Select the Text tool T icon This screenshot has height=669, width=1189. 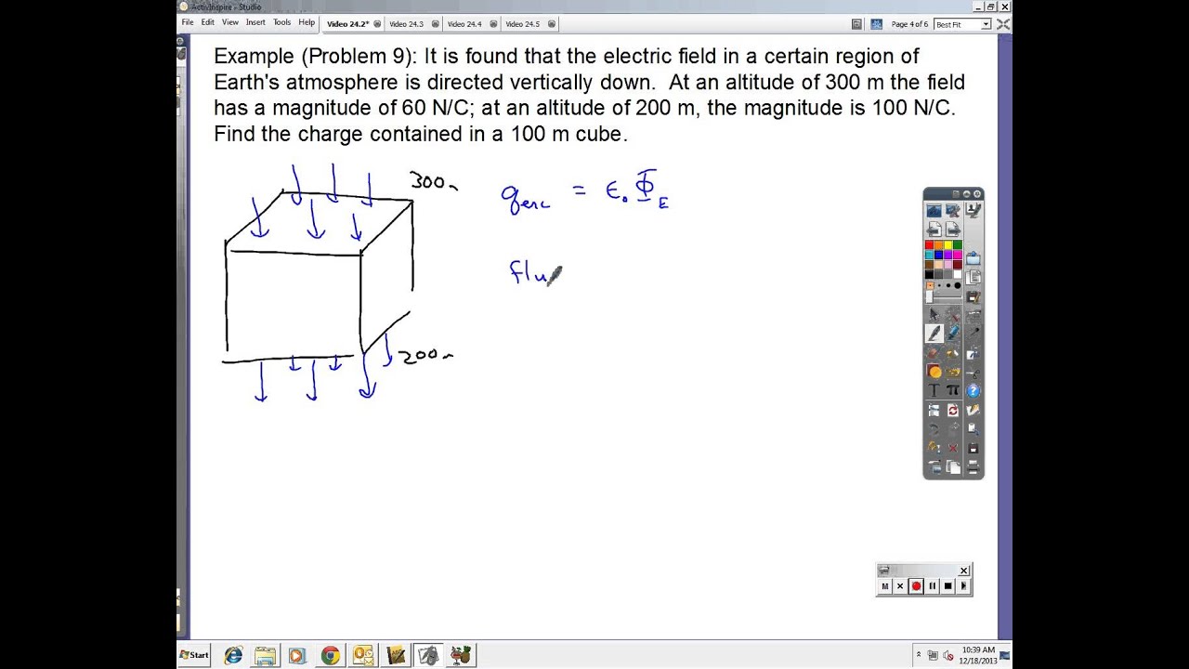tap(934, 389)
